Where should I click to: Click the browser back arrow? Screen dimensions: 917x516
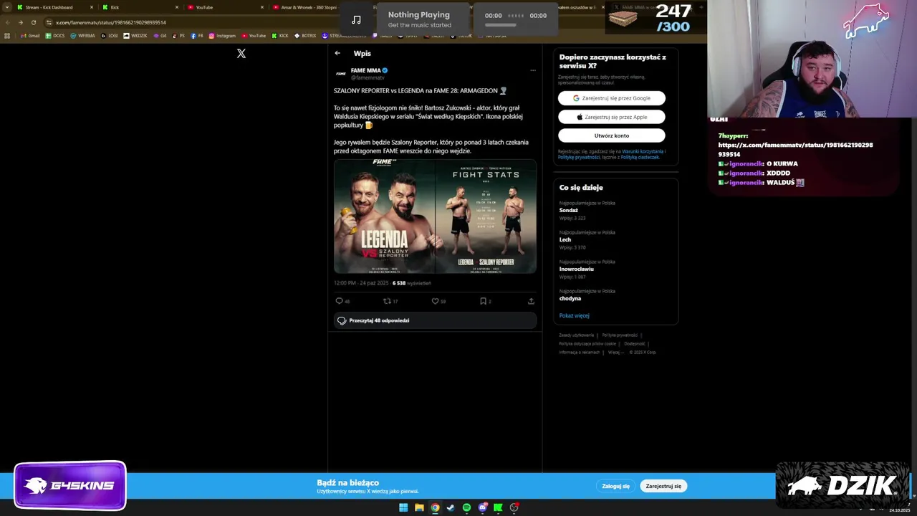pyautogui.click(x=7, y=22)
